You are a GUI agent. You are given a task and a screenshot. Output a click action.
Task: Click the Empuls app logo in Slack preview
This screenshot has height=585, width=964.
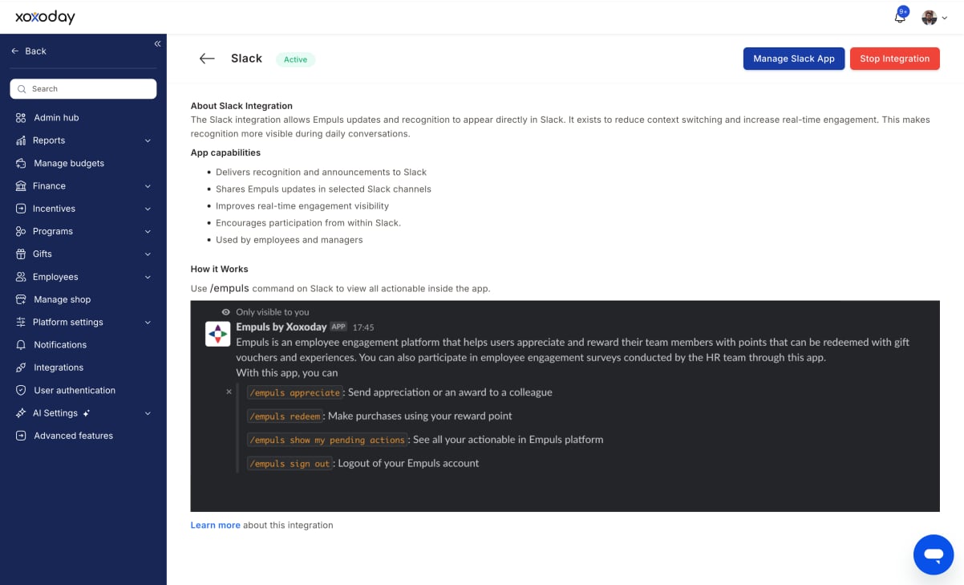point(218,334)
